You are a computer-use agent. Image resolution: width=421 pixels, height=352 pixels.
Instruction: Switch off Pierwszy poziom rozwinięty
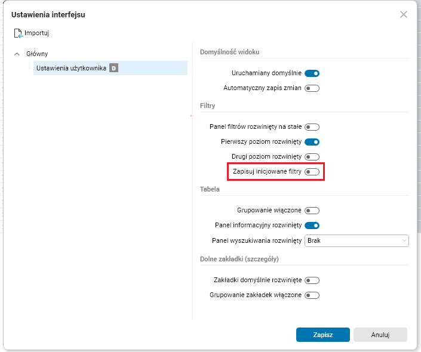coord(312,142)
